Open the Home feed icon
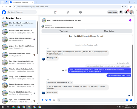This screenshot has width=137, height=109. coord(55,12)
